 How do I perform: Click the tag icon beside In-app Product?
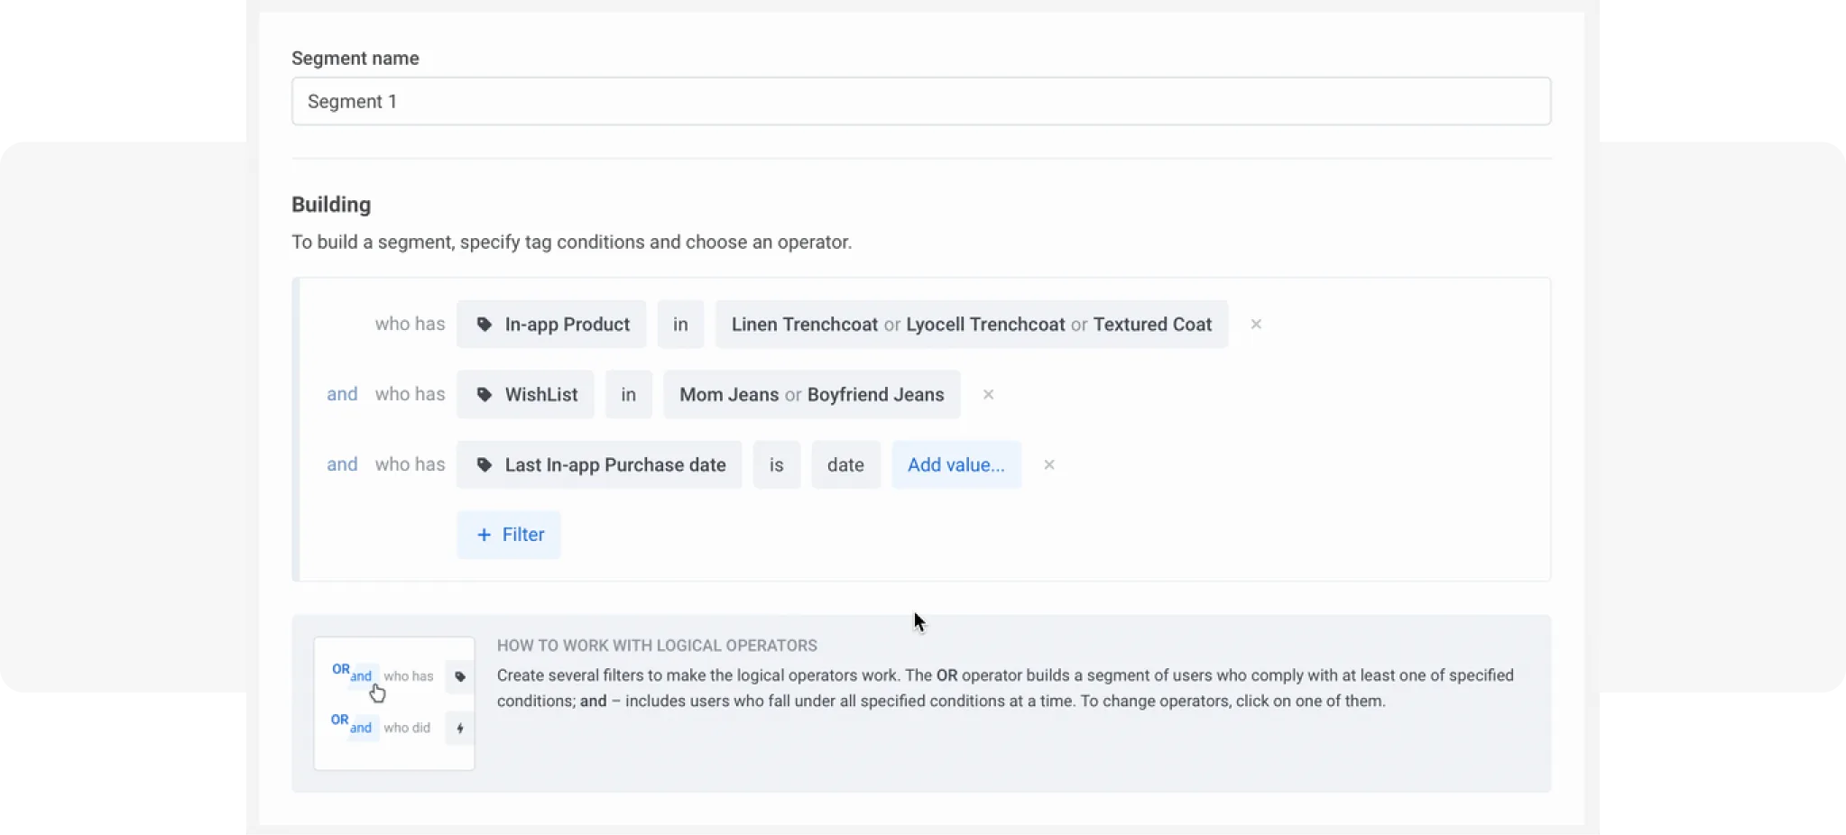click(x=485, y=325)
